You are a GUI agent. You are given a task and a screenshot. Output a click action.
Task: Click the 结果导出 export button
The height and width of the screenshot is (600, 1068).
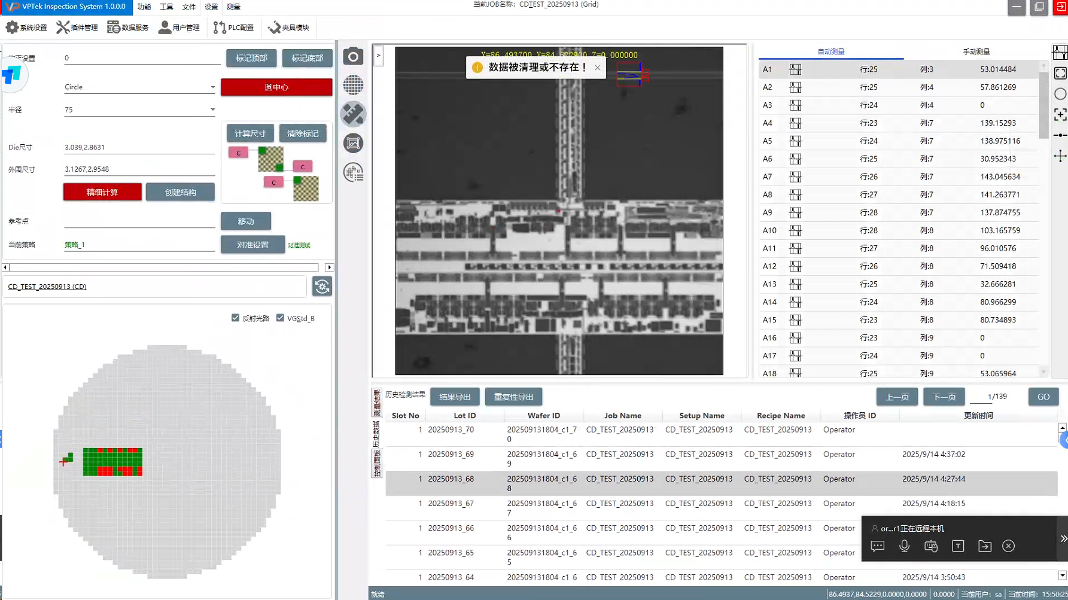(455, 397)
